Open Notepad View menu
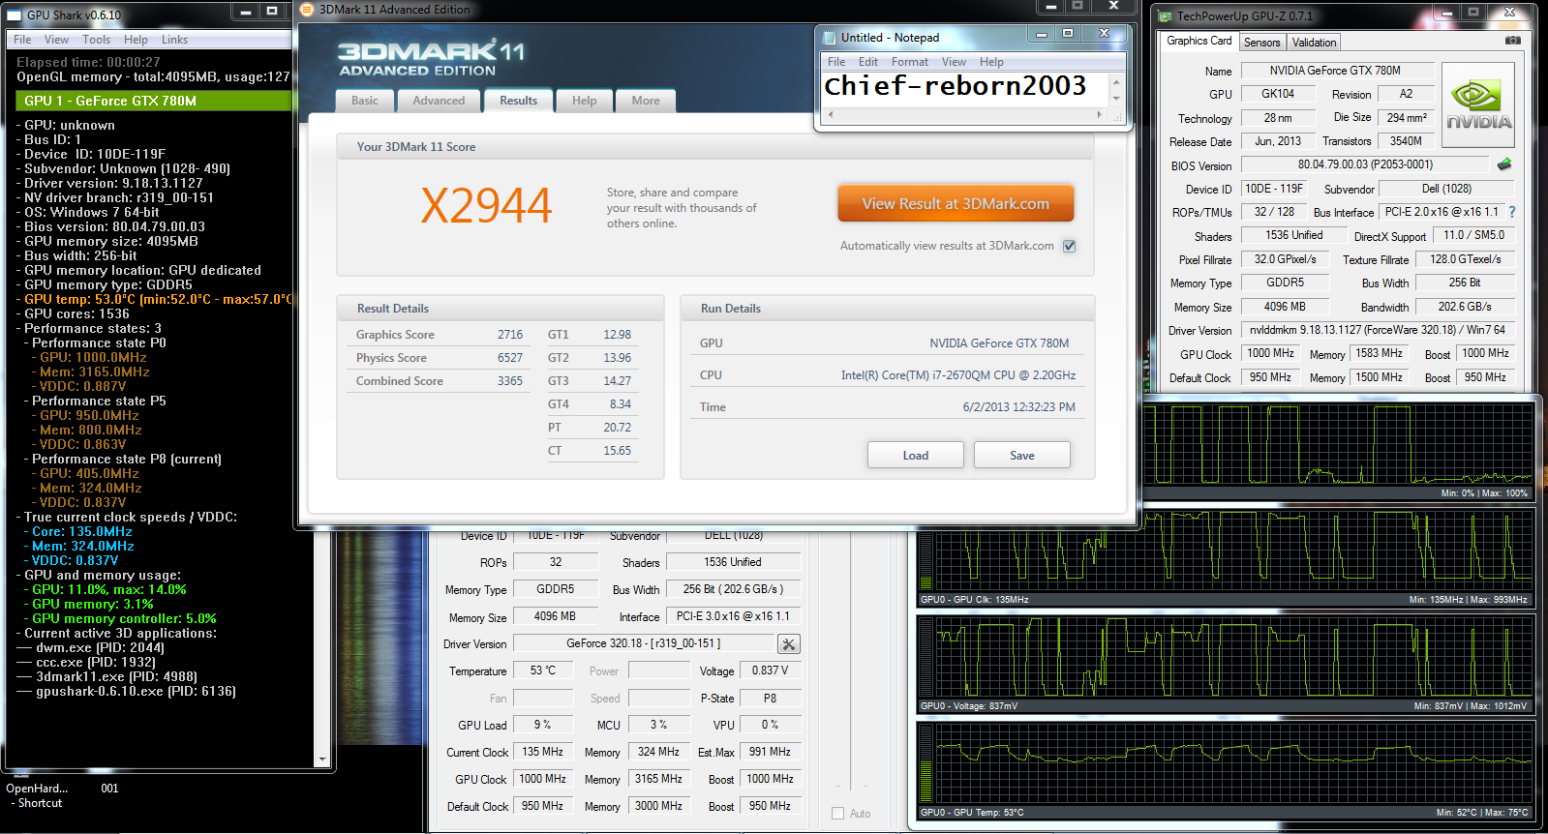The image size is (1548, 834). tap(954, 62)
